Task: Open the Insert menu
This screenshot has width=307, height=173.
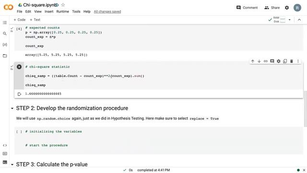Action: (x=49, y=12)
